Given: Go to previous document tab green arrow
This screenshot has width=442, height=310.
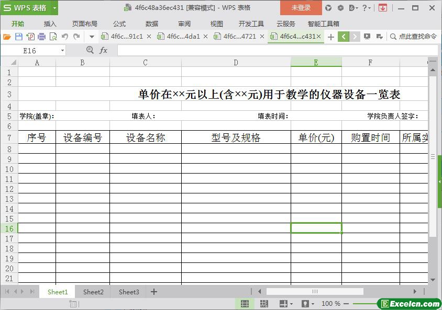Looking at the screenshot, I should tap(344, 37).
